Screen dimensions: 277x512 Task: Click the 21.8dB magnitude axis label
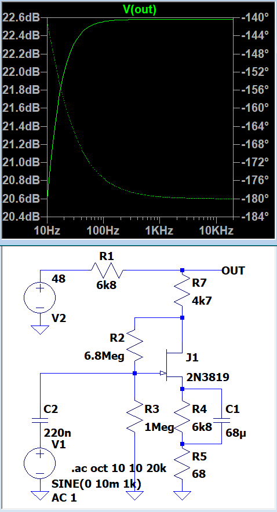tap(21, 89)
